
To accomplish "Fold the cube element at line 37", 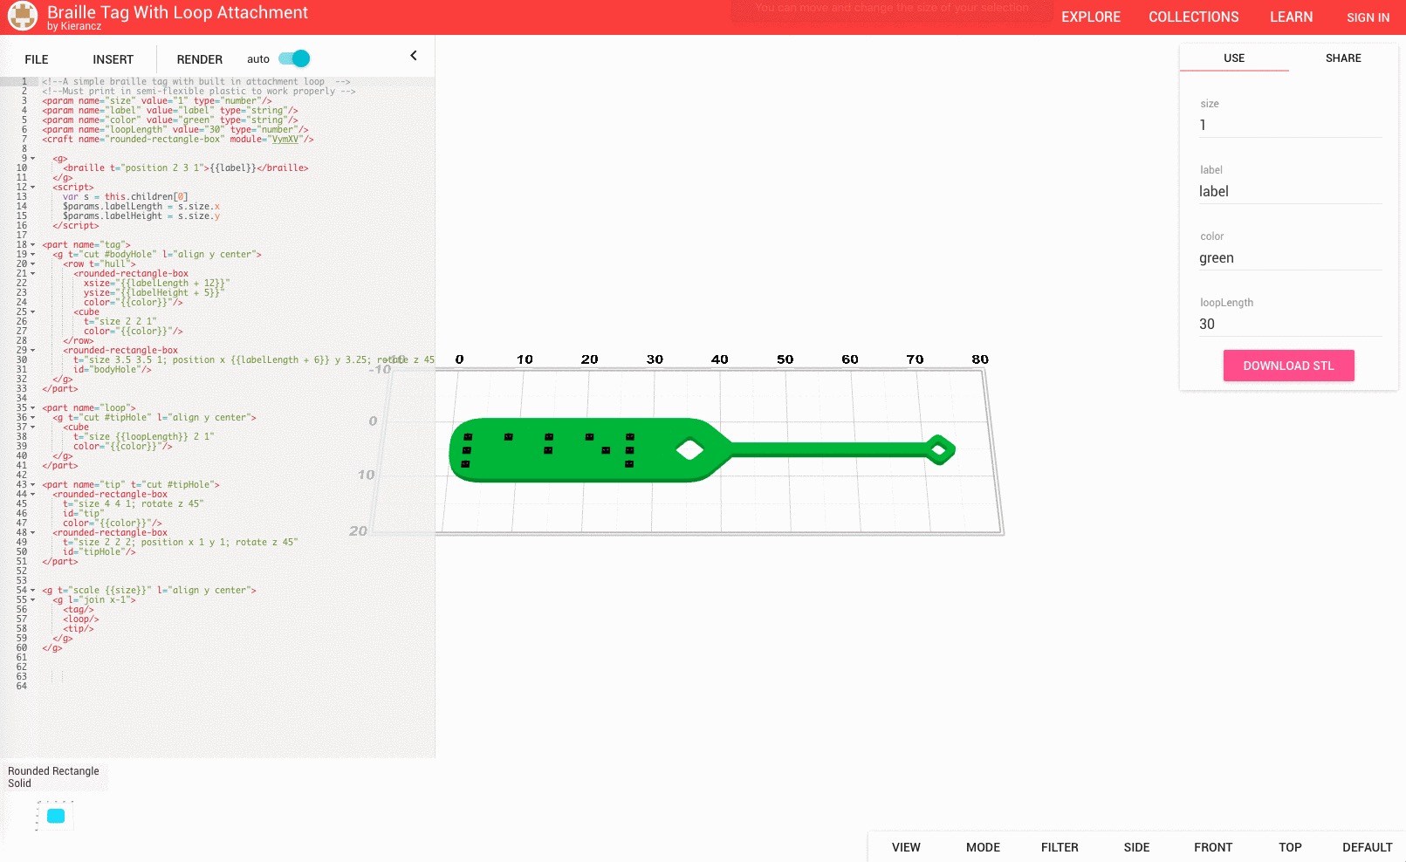I will [33, 428].
